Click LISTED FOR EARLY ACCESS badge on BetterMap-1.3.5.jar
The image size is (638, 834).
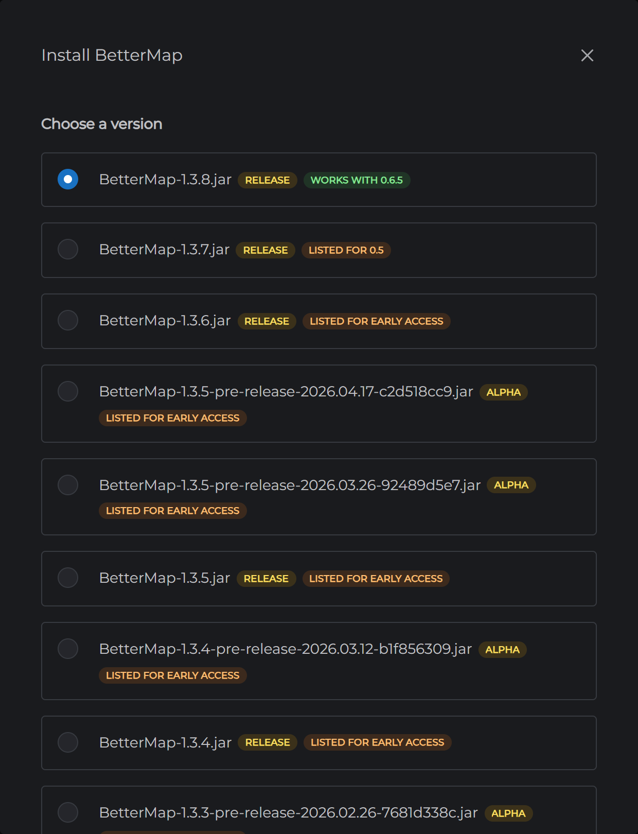click(376, 579)
